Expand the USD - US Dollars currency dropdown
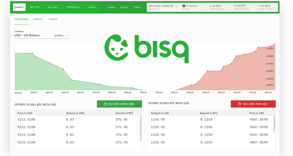Screen dimensions: 293x156 tap(41, 36)
